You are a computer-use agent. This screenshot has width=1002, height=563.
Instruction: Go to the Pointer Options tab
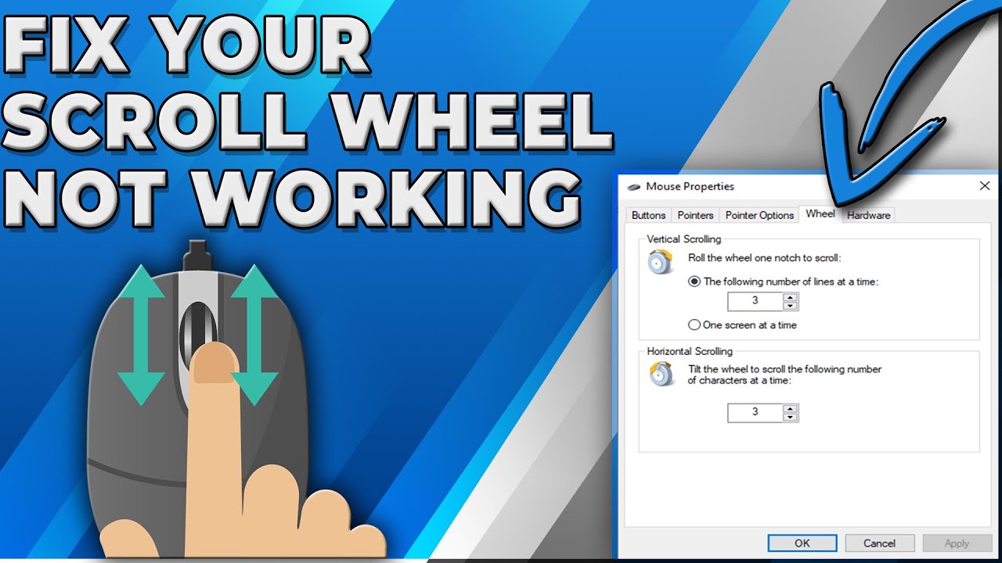click(x=759, y=215)
